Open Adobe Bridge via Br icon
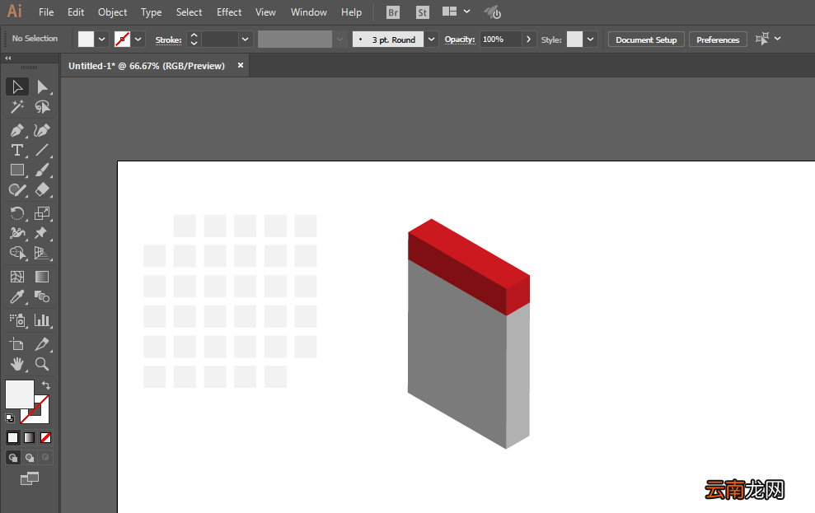 pyautogui.click(x=393, y=12)
